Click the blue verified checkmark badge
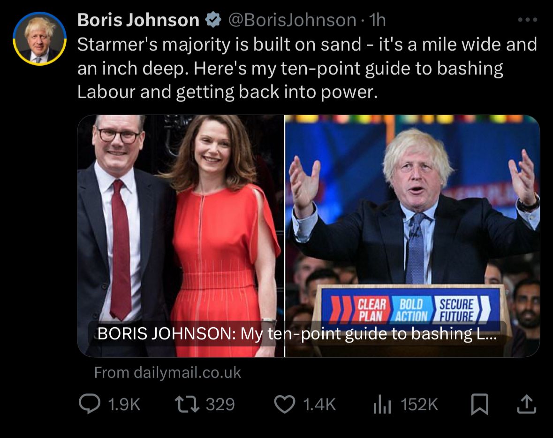The width and height of the screenshot is (553, 438). tap(213, 20)
